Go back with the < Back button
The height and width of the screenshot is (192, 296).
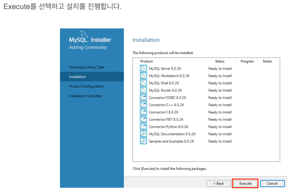[218, 183]
